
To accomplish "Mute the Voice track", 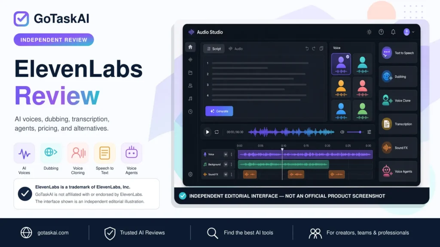I will click(x=226, y=154).
